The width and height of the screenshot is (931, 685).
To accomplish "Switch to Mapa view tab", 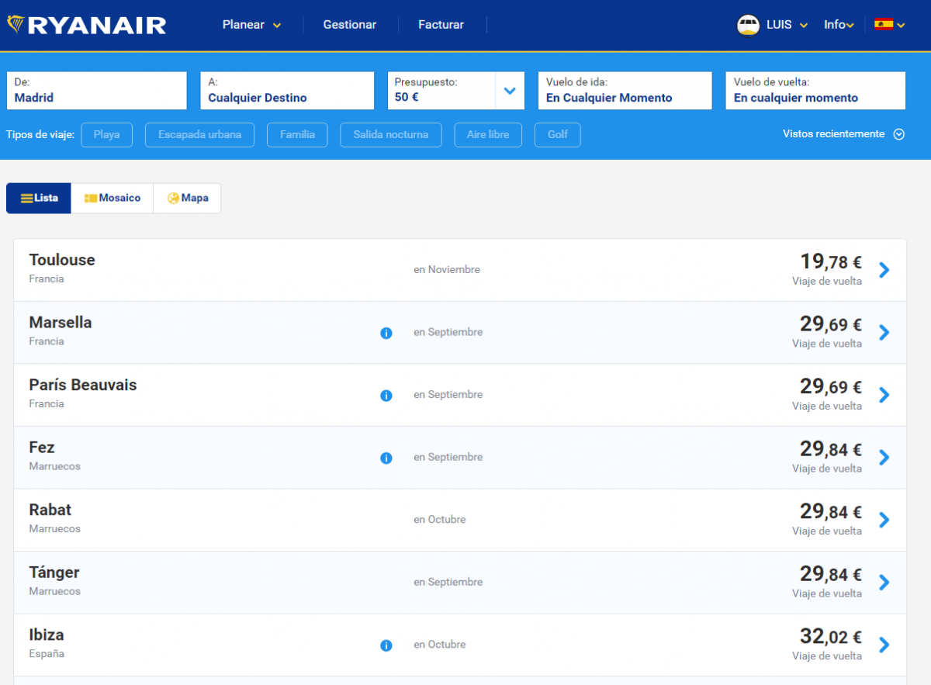I will point(188,198).
